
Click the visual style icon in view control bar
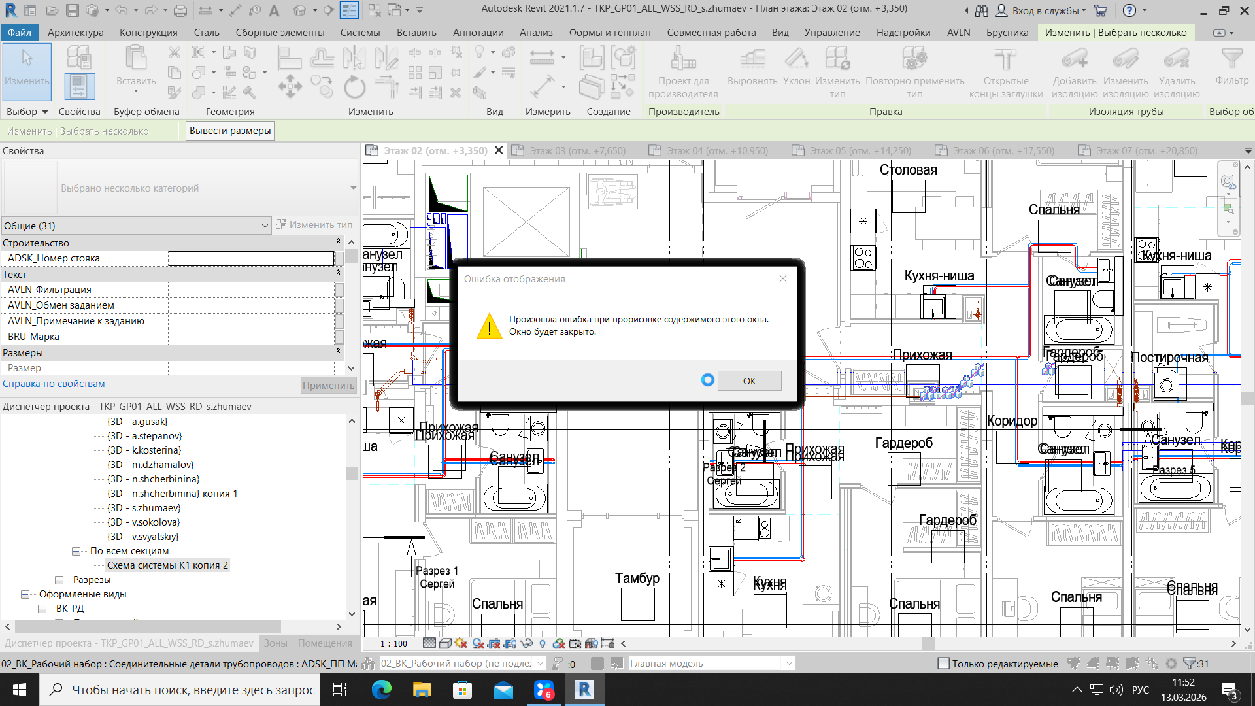[444, 644]
